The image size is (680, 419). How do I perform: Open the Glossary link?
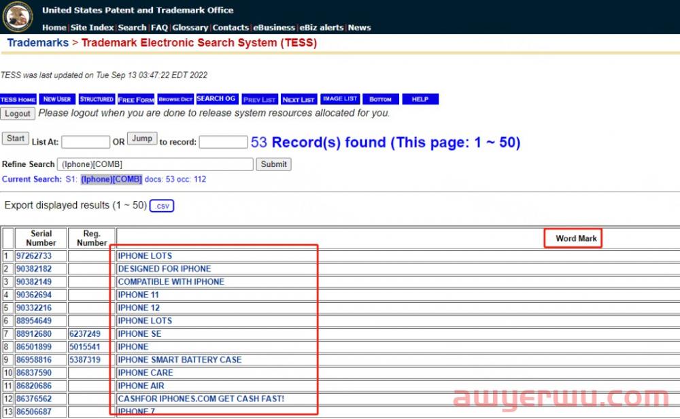pos(190,27)
